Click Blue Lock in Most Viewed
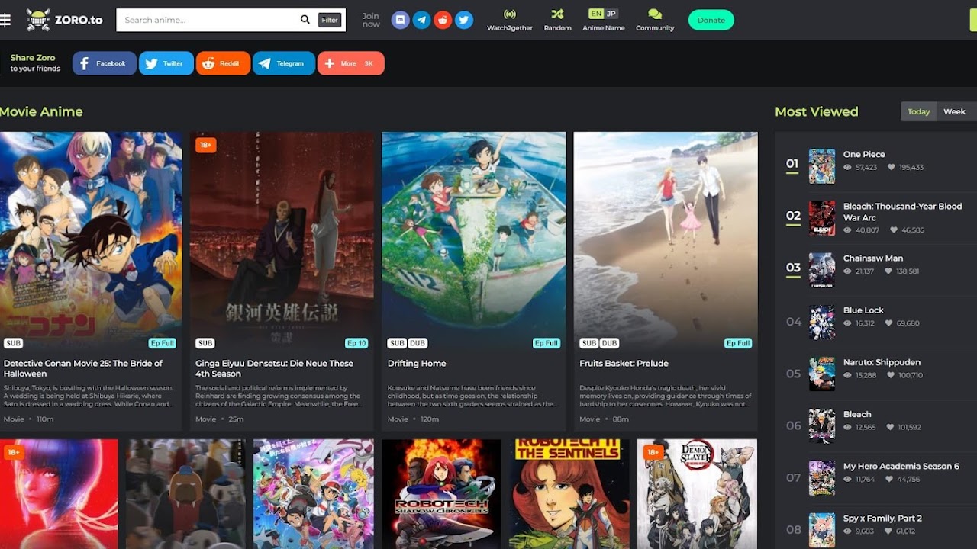 click(x=863, y=310)
